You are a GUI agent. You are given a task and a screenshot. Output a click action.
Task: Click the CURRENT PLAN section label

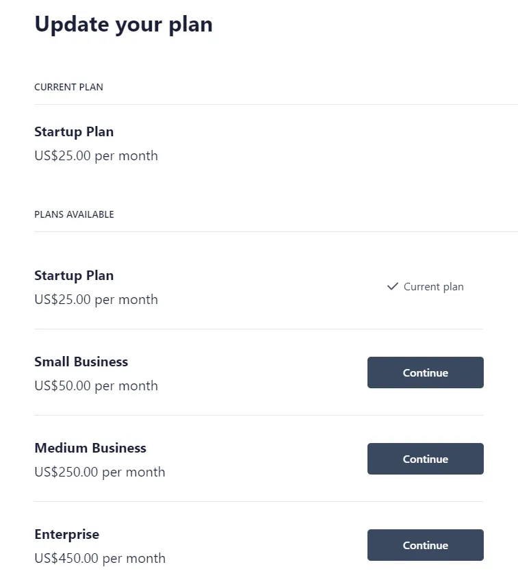(68, 87)
